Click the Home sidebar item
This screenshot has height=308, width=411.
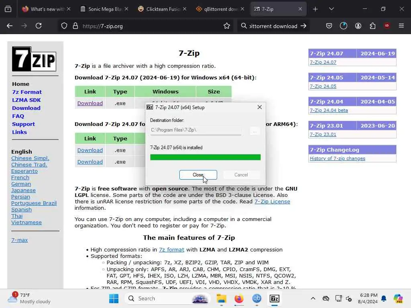[20, 84]
